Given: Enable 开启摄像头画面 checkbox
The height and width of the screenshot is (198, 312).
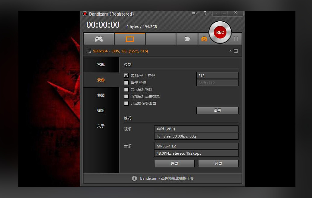Looking at the screenshot, I should [x=126, y=104].
